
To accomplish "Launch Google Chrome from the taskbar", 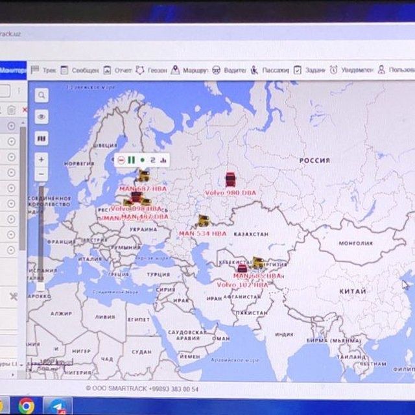I will 26,406.
